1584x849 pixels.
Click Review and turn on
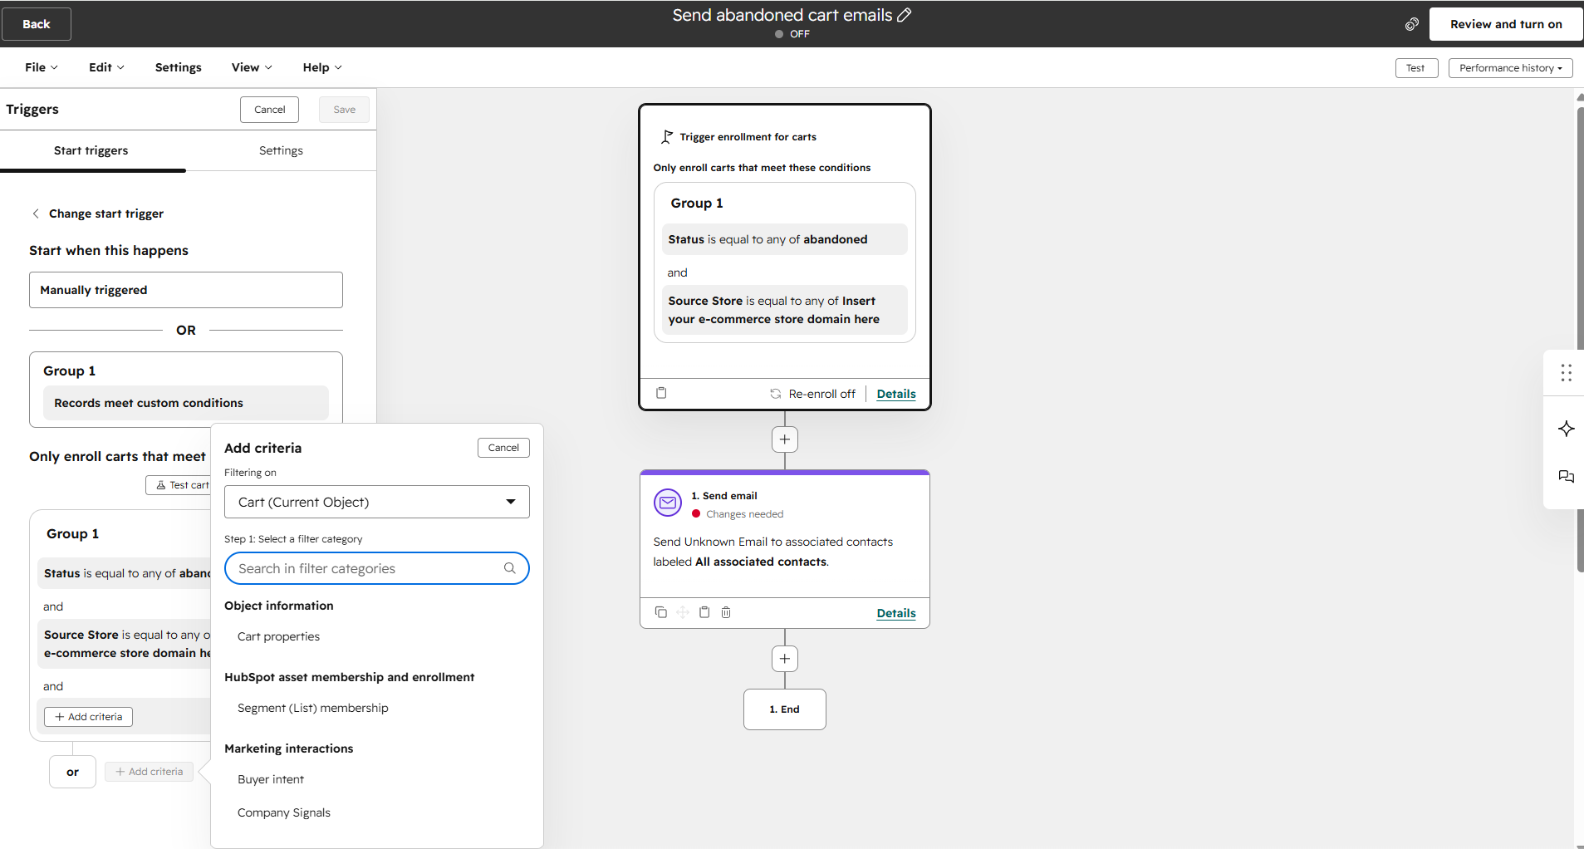click(1506, 24)
